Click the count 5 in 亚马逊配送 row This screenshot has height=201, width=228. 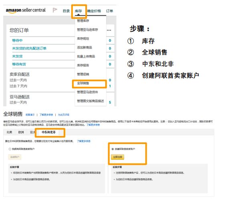point(110,102)
